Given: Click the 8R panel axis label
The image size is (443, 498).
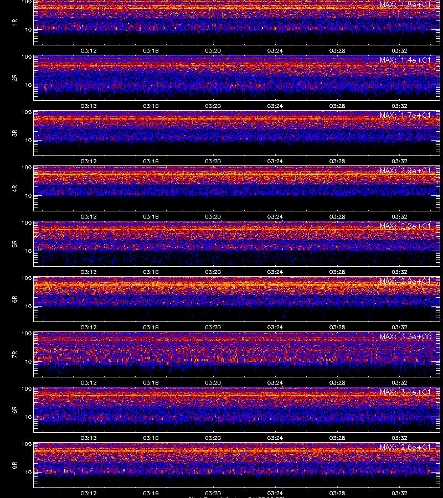Looking at the screenshot, I should [14, 409].
